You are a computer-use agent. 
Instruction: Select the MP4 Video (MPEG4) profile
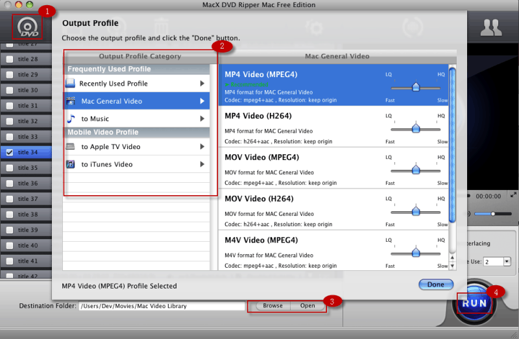[x=333, y=85]
